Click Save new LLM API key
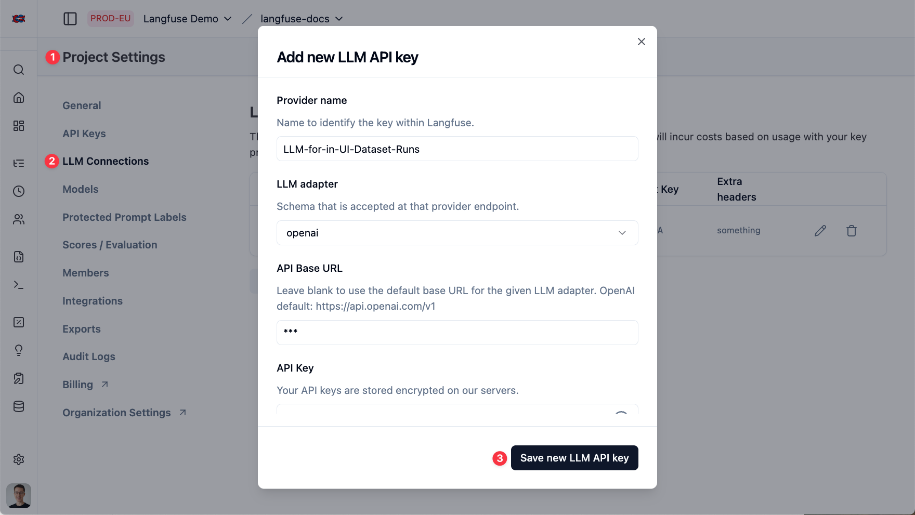Image resolution: width=915 pixels, height=515 pixels. pyautogui.click(x=574, y=458)
